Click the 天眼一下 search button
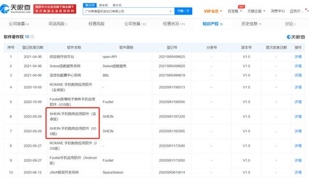Screen dimensions: 309x181 pyautogui.click(x=183, y=11)
